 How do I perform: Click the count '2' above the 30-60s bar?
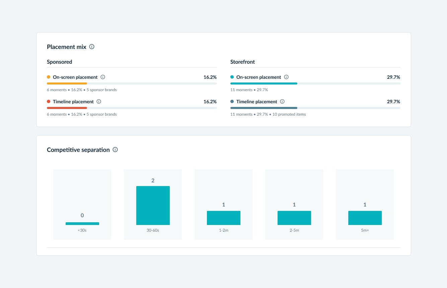point(153,180)
